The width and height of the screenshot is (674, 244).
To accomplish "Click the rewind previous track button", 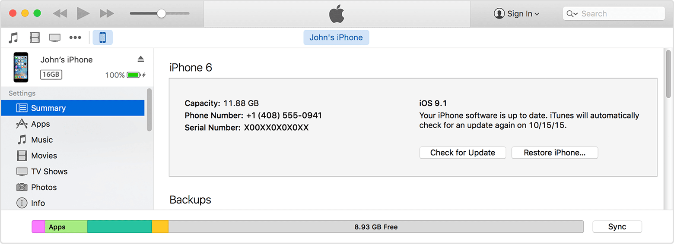I will point(60,13).
